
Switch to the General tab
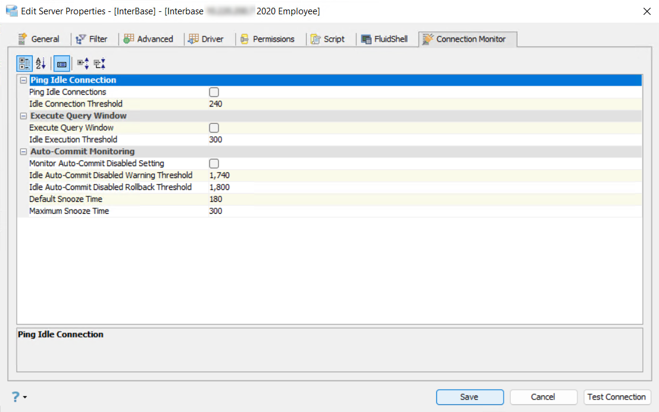point(39,39)
